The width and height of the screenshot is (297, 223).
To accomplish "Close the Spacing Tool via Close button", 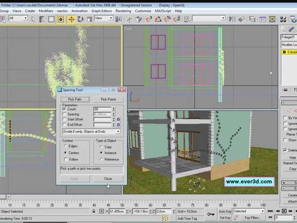I will (108, 179).
